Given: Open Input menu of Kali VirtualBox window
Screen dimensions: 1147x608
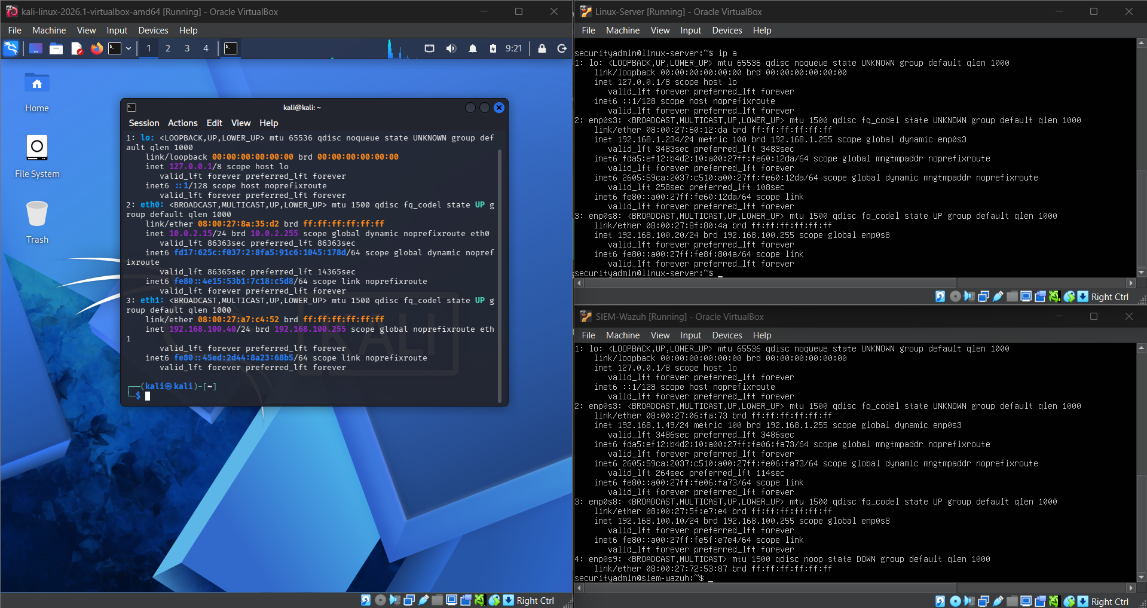Looking at the screenshot, I should tap(117, 30).
